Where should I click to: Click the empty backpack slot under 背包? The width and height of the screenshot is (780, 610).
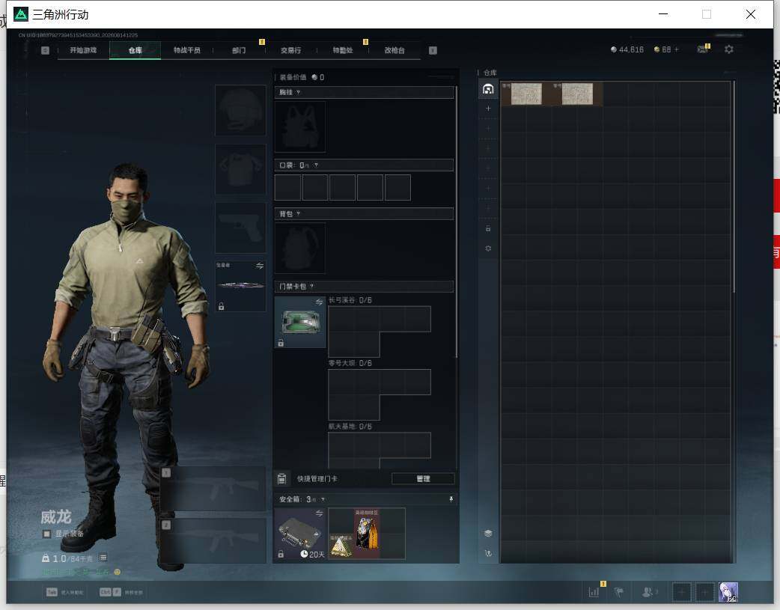(x=300, y=248)
